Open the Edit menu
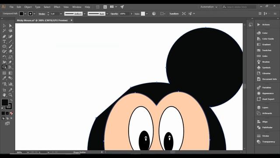The image size is (280, 158). 19,7
